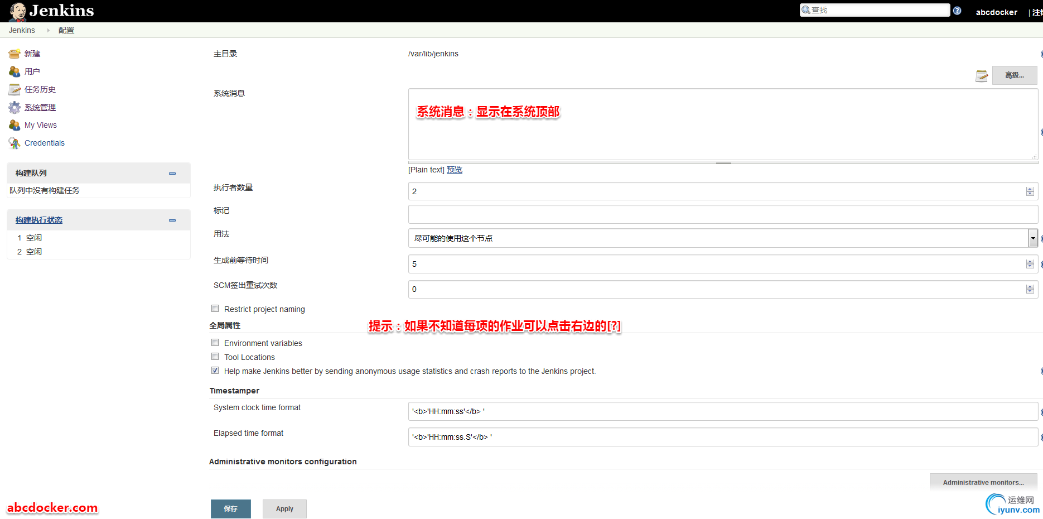Adjust SCM签出重试次数 spinner arrows
The height and width of the screenshot is (519, 1043).
[x=1030, y=289]
